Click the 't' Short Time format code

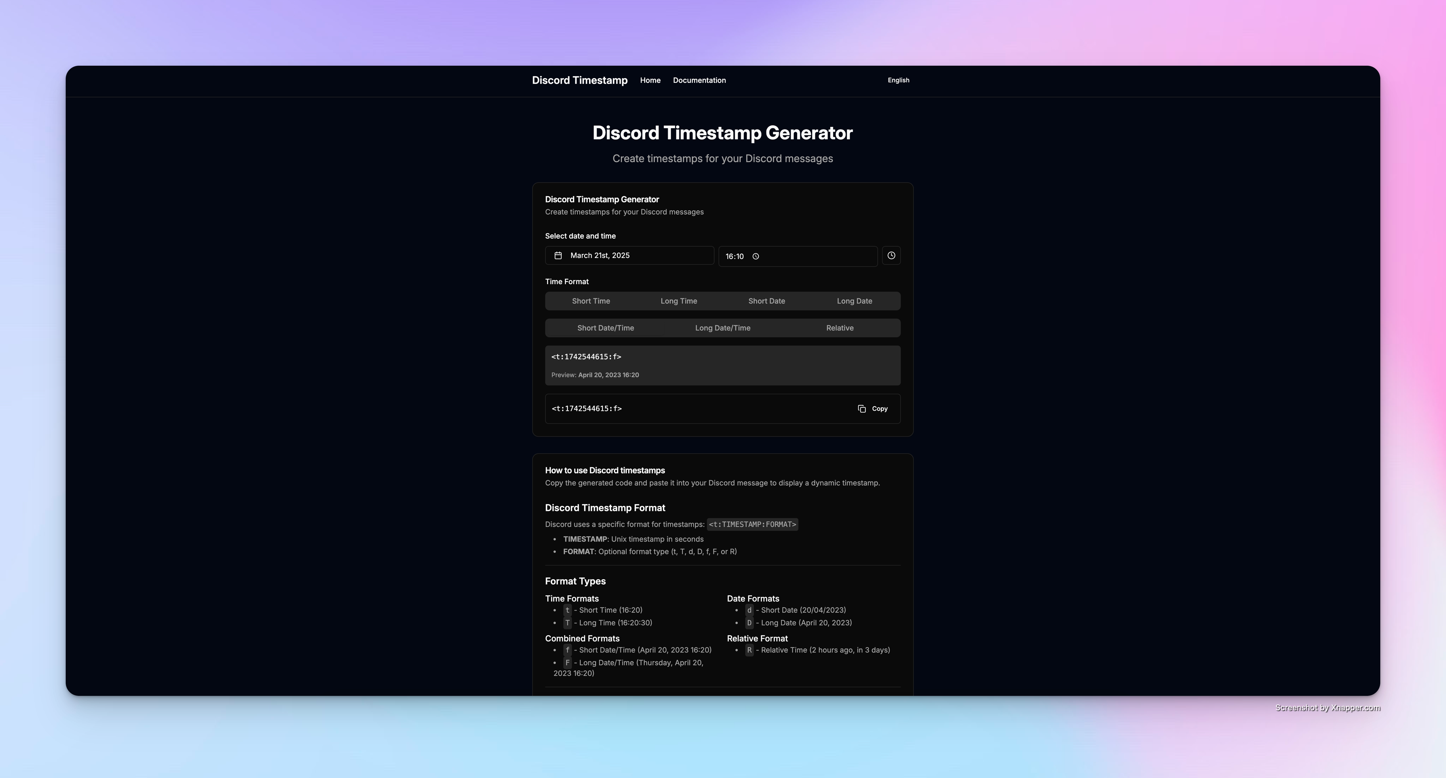click(x=567, y=610)
